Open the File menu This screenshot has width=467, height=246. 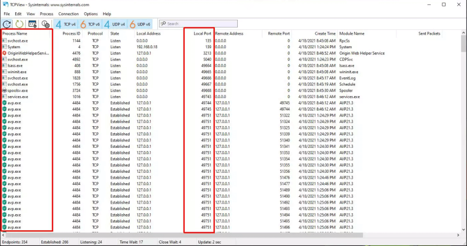(x=6, y=14)
